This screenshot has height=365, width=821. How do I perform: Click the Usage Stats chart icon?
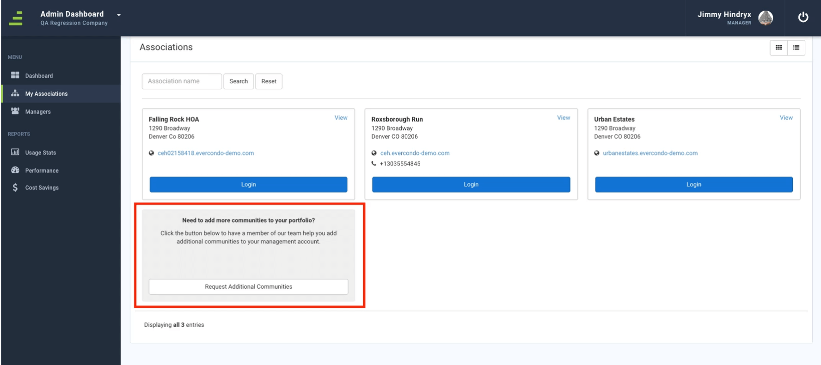tap(15, 152)
